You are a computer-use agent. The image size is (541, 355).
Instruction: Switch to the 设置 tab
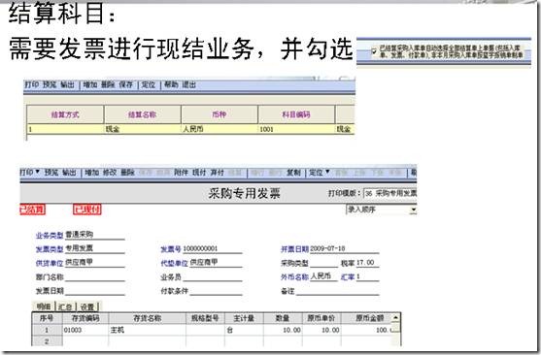tap(87, 307)
